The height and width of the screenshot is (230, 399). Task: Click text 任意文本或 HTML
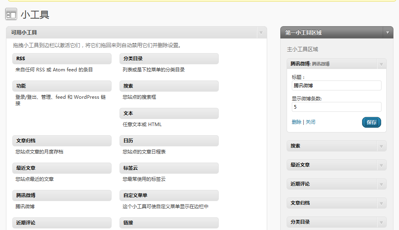(142, 124)
